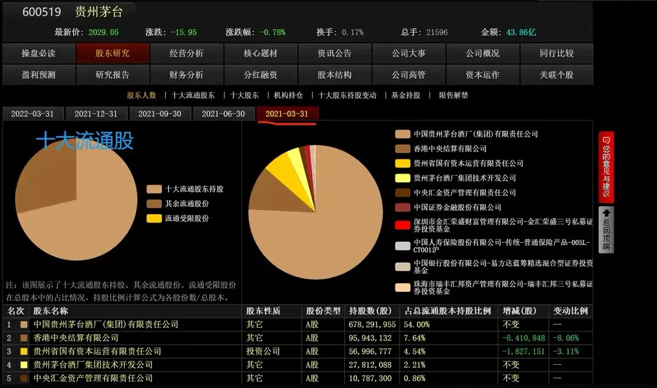Select 股东人数 in the sub-navigation

point(141,95)
